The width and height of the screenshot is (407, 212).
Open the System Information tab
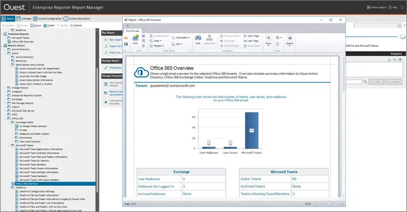click(x=77, y=19)
